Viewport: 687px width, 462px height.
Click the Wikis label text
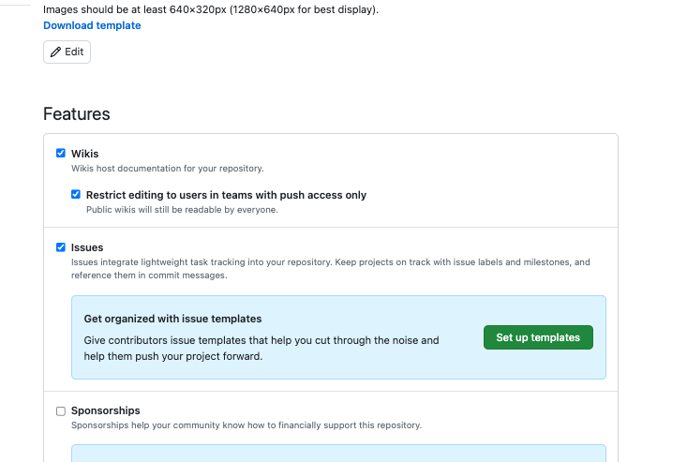click(x=85, y=154)
